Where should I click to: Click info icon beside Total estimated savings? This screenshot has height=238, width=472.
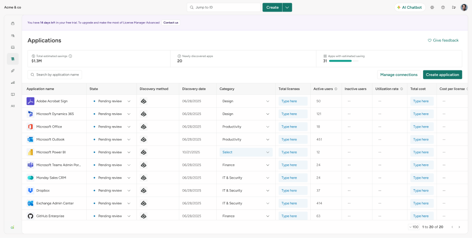coord(70,56)
